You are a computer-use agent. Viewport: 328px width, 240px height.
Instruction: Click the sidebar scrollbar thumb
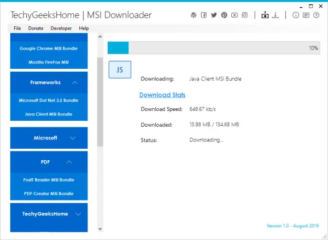point(100,102)
